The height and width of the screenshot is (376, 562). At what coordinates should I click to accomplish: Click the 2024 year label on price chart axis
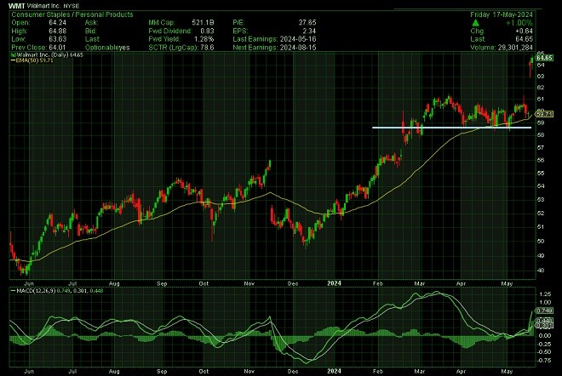(334, 283)
